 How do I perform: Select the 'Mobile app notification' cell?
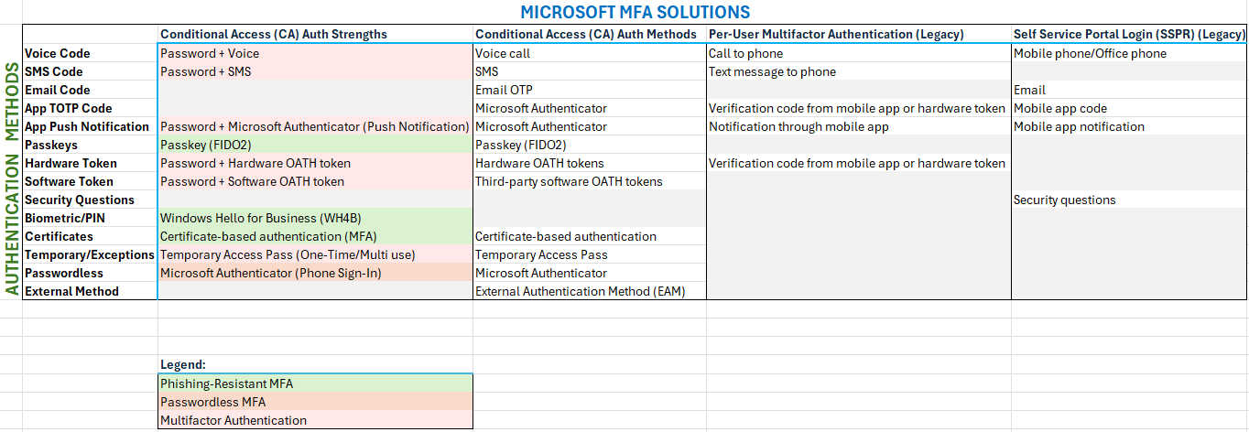click(1129, 126)
